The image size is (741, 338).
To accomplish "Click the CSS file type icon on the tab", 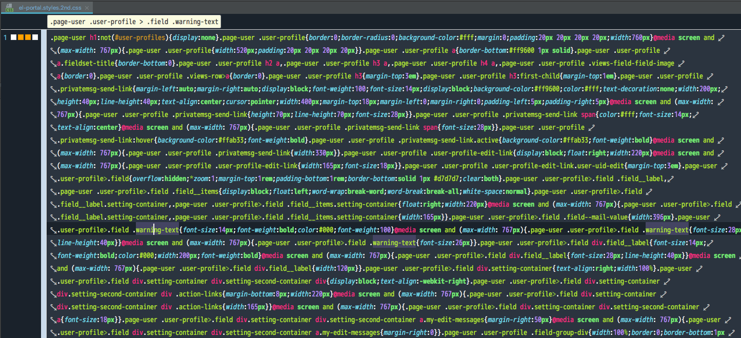I will [9, 8].
